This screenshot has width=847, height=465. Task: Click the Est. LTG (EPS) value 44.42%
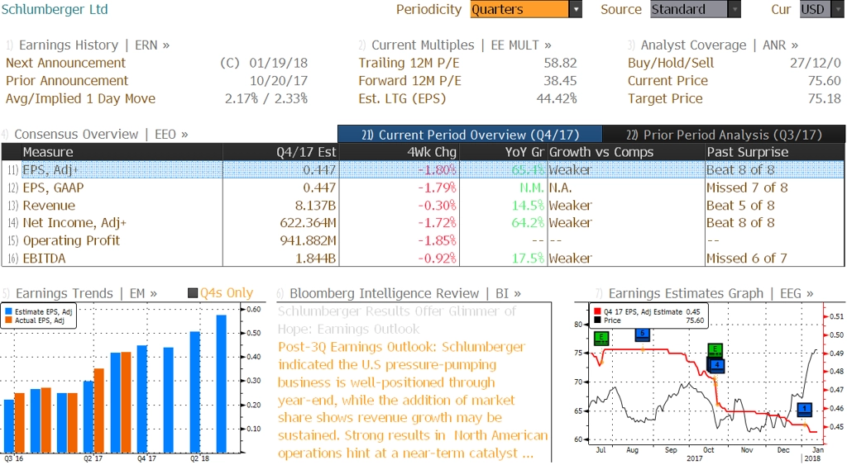(557, 98)
